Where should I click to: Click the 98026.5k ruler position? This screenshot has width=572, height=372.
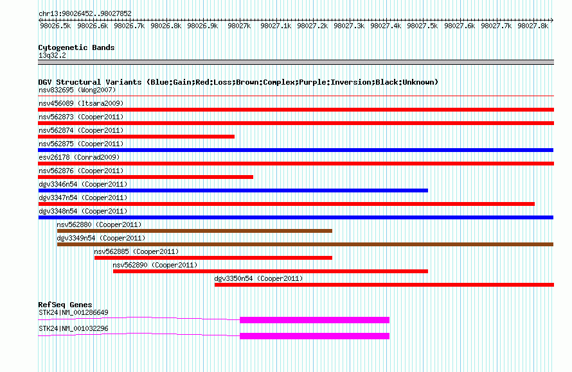pyautogui.click(x=55, y=26)
